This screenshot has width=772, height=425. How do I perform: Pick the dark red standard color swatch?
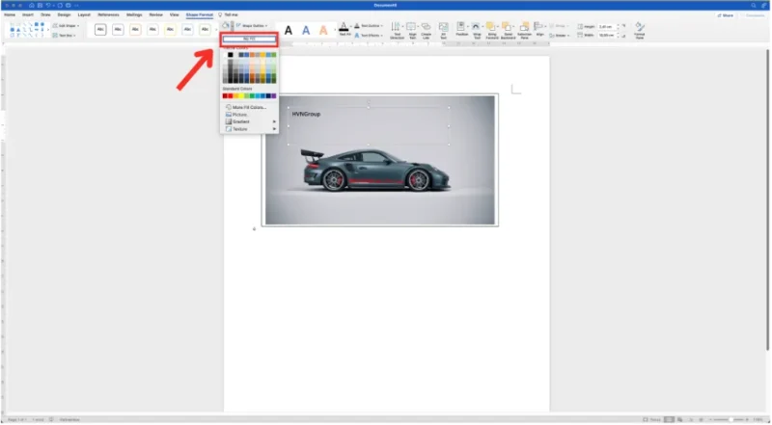coord(225,96)
